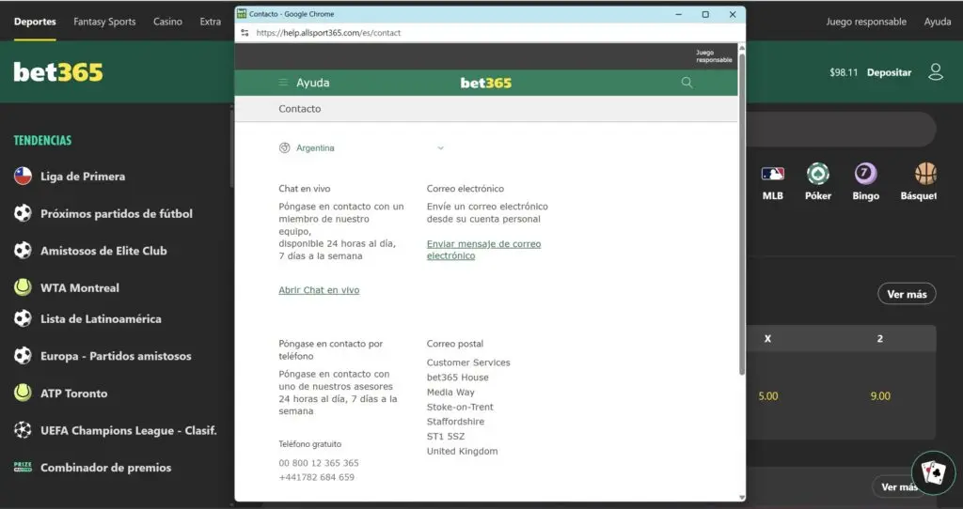Click the X column header in odds table
The width and height of the screenshot is (963, 509).
767,338
